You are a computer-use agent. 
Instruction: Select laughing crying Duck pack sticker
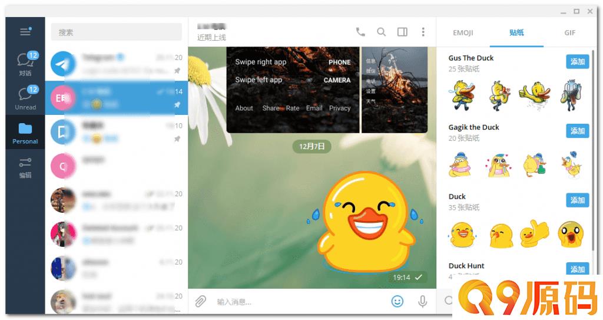tap(462, 235)
